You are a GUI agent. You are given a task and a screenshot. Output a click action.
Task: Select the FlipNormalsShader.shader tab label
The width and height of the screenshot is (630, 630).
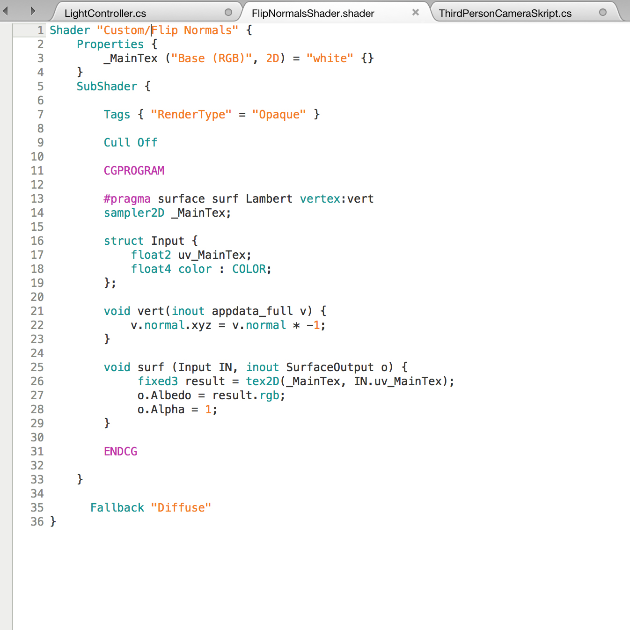(313, 14)
